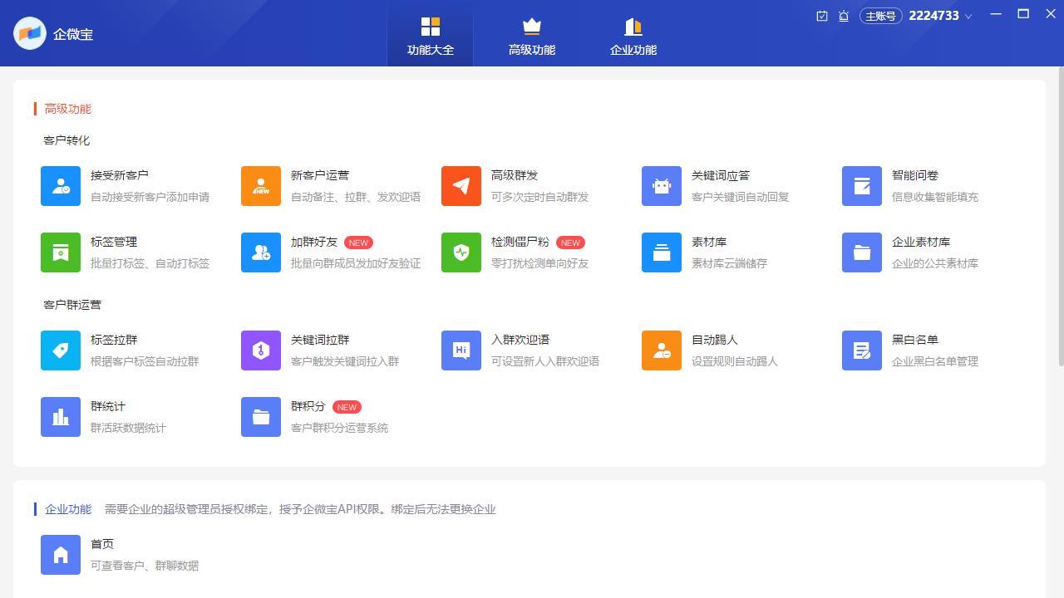Open the 接受新客户 feature icon
1064x598 pixels.
coord(61,186)
